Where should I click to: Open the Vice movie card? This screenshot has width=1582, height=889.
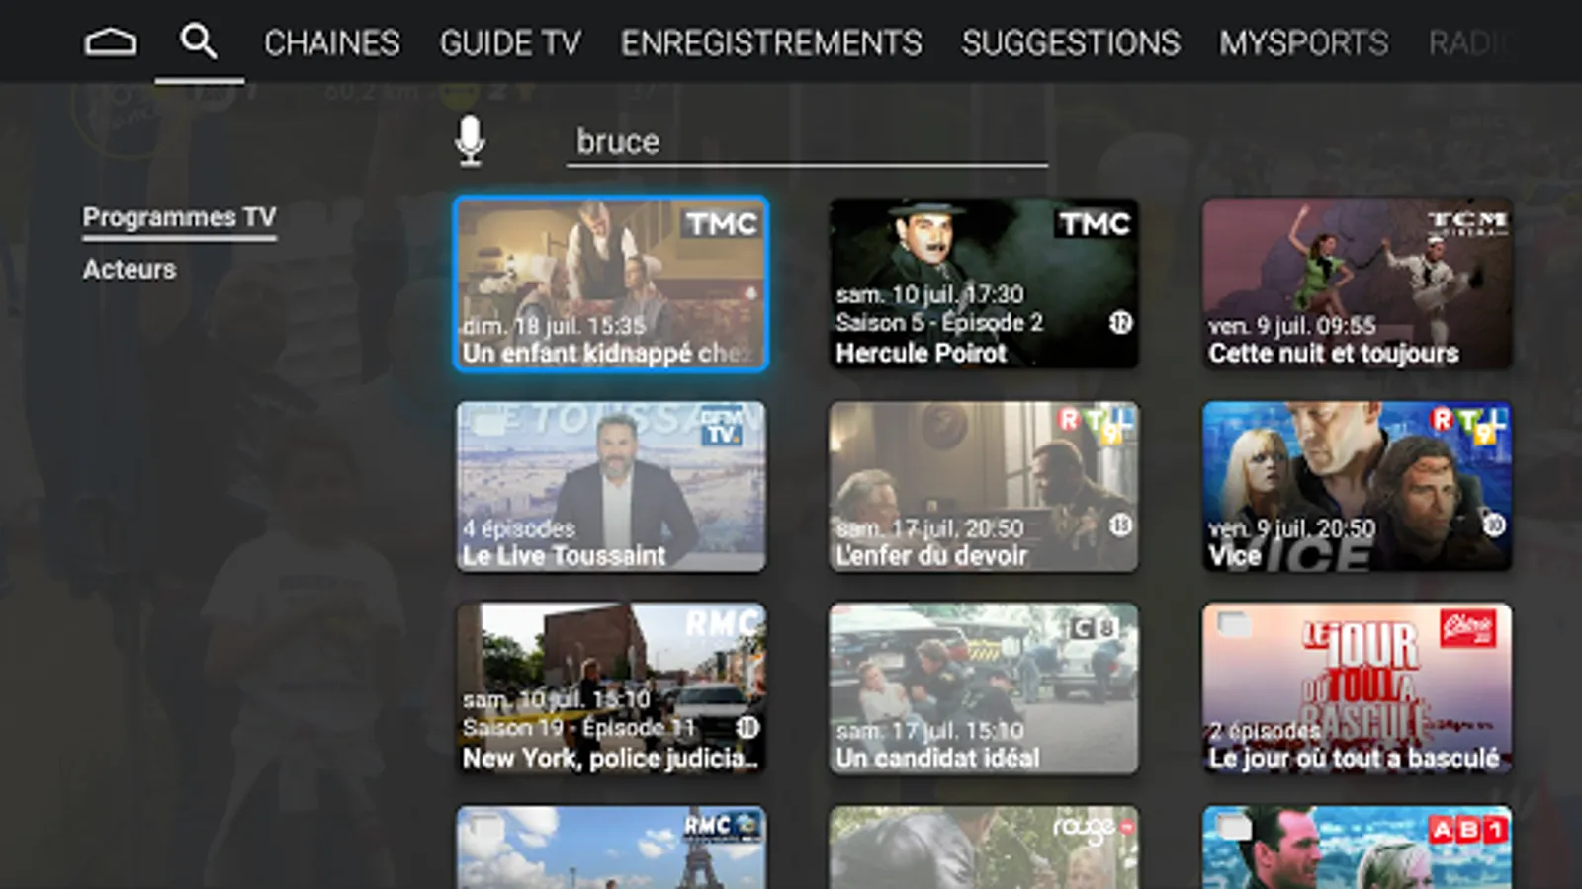(x=1357, y=486)
